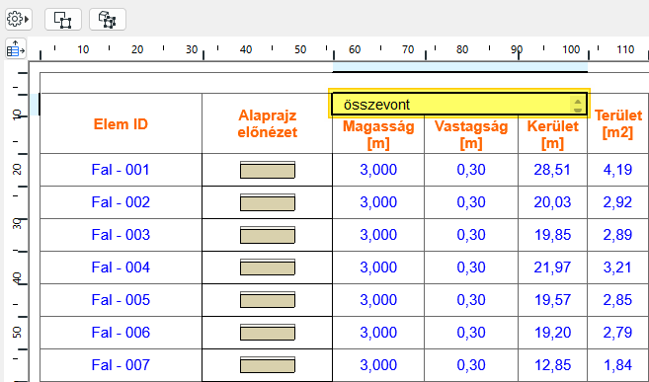
Task: Click the Fal - 001 height value 3,000
Action: (x=378, y=170)
